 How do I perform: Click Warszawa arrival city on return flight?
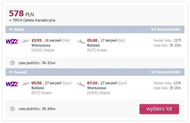click(x=97, y=88)
